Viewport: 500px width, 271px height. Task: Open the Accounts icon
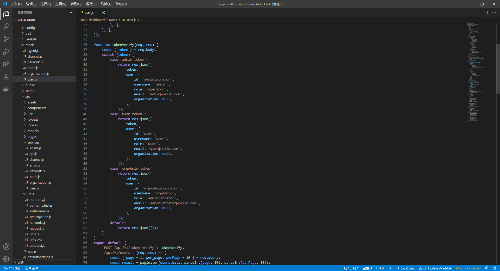coord(6,247)
